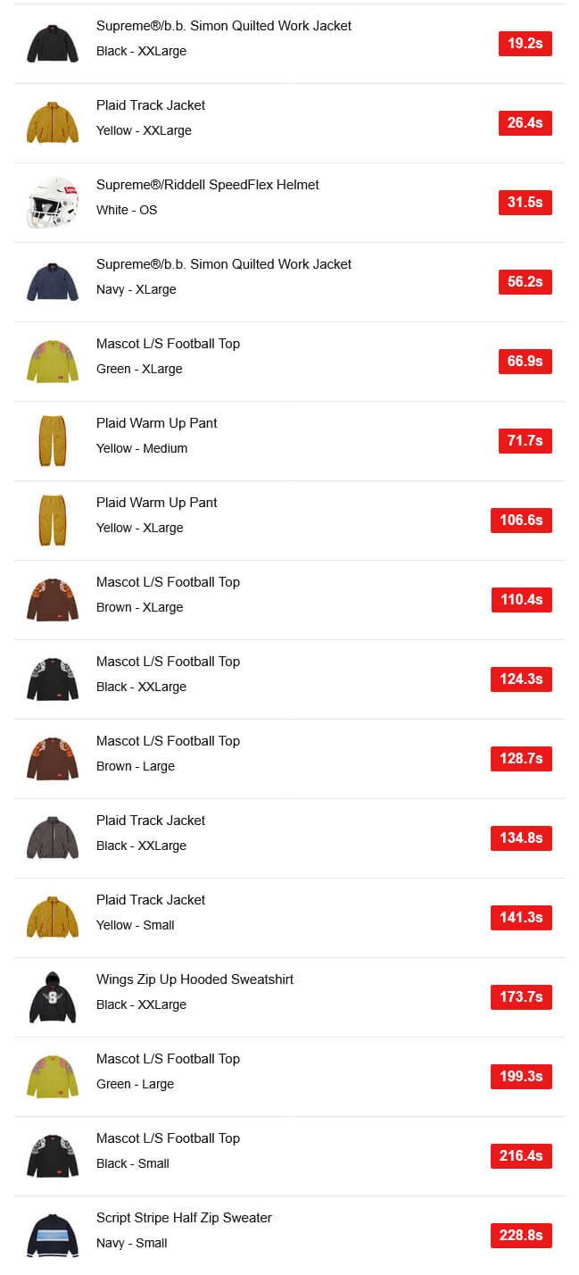Open the Script Stripe Half Zip Sweater title
This screenshot has height=1275, width=579.
[184, 1218]
